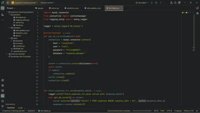Image resolution: width=200 pixels, height=113 pixels.
Task: Click the backend breadcrumb in navigation bar
Action: click(31, 111)
